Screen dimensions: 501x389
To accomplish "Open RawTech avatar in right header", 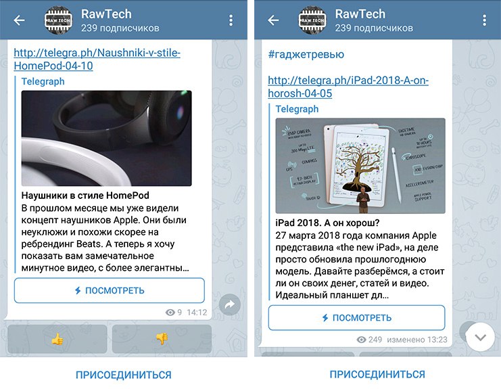I will 312,20.
